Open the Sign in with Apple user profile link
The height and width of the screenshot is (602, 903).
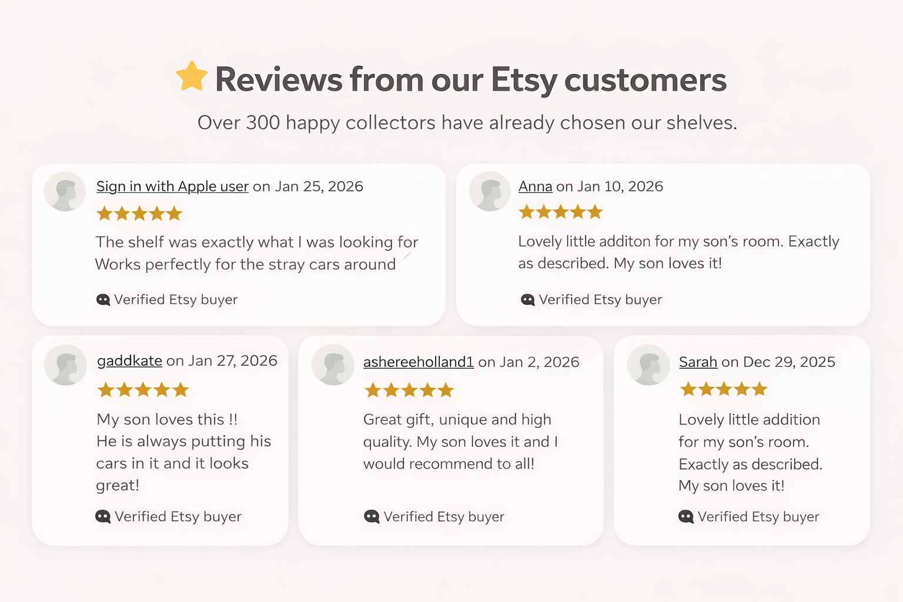(x=172, y=186)
